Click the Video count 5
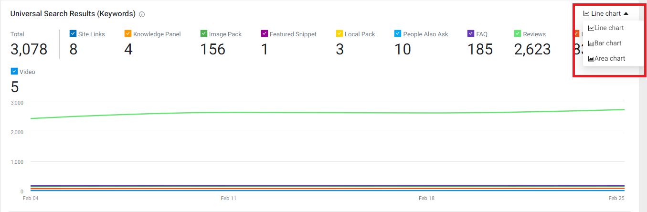The image size is (647, 212). (15, 87)
